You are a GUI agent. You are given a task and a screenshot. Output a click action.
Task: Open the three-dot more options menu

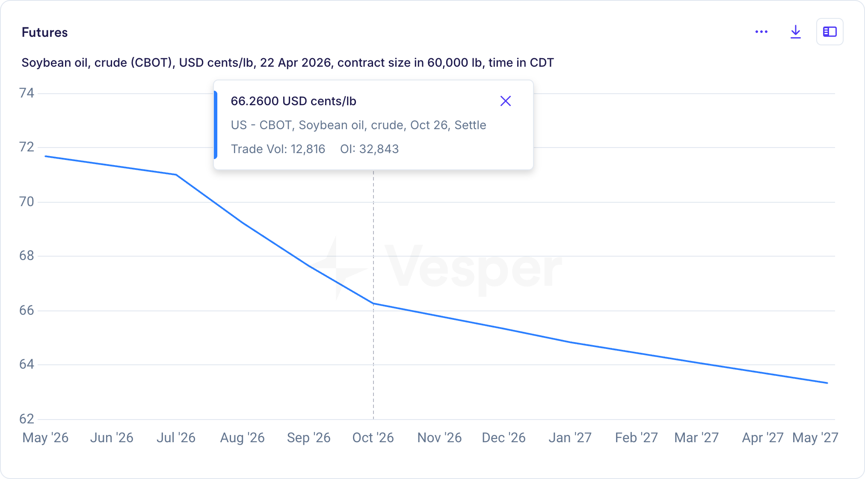[761, 32]
